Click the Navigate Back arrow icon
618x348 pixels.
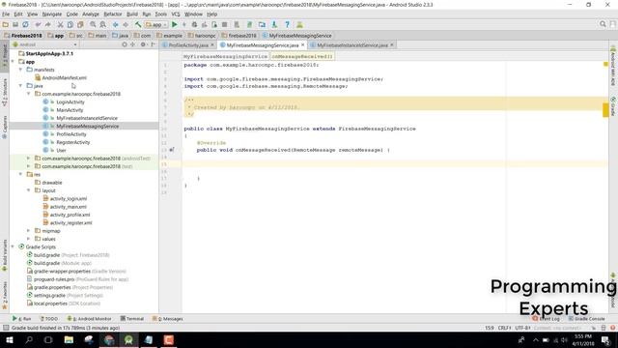pyautogui.click(x=116, y=24)
